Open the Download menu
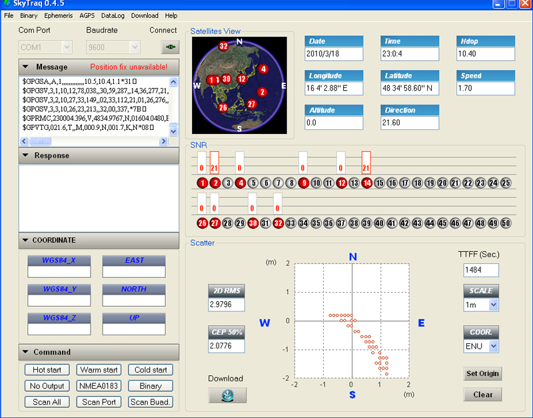This screenshot has width=533, height=418. pyautogui.click(x=145, y=15)
